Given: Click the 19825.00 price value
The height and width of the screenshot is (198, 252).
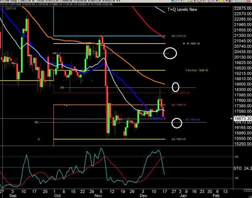Looking at the screenshot, I should click(x=243, y=63).
